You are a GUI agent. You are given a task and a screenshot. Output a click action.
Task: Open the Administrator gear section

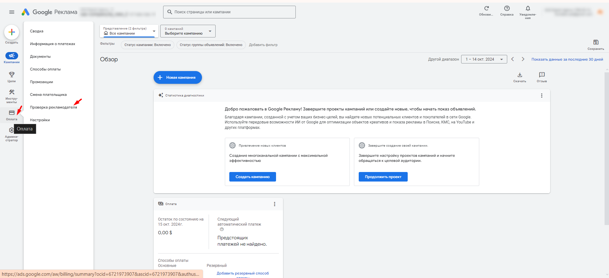(11, 135)
